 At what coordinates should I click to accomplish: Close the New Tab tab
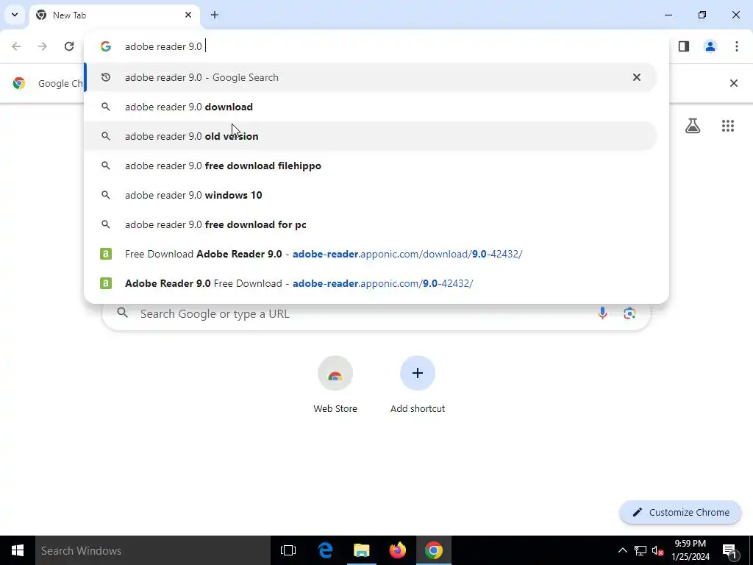click(x=188, y=15)
